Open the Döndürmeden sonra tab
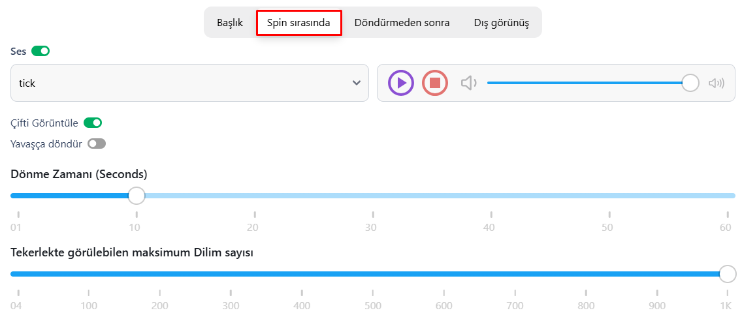Screen dimensions: 742x319 tap(402, 23)
